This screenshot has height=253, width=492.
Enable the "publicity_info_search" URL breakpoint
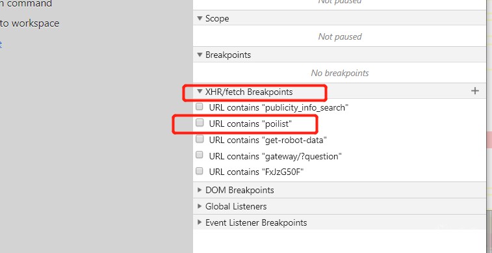tap(200, 107)
